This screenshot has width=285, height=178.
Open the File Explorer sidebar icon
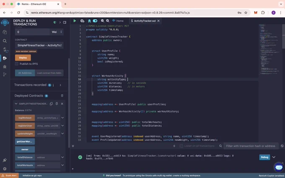click(5, 32)
